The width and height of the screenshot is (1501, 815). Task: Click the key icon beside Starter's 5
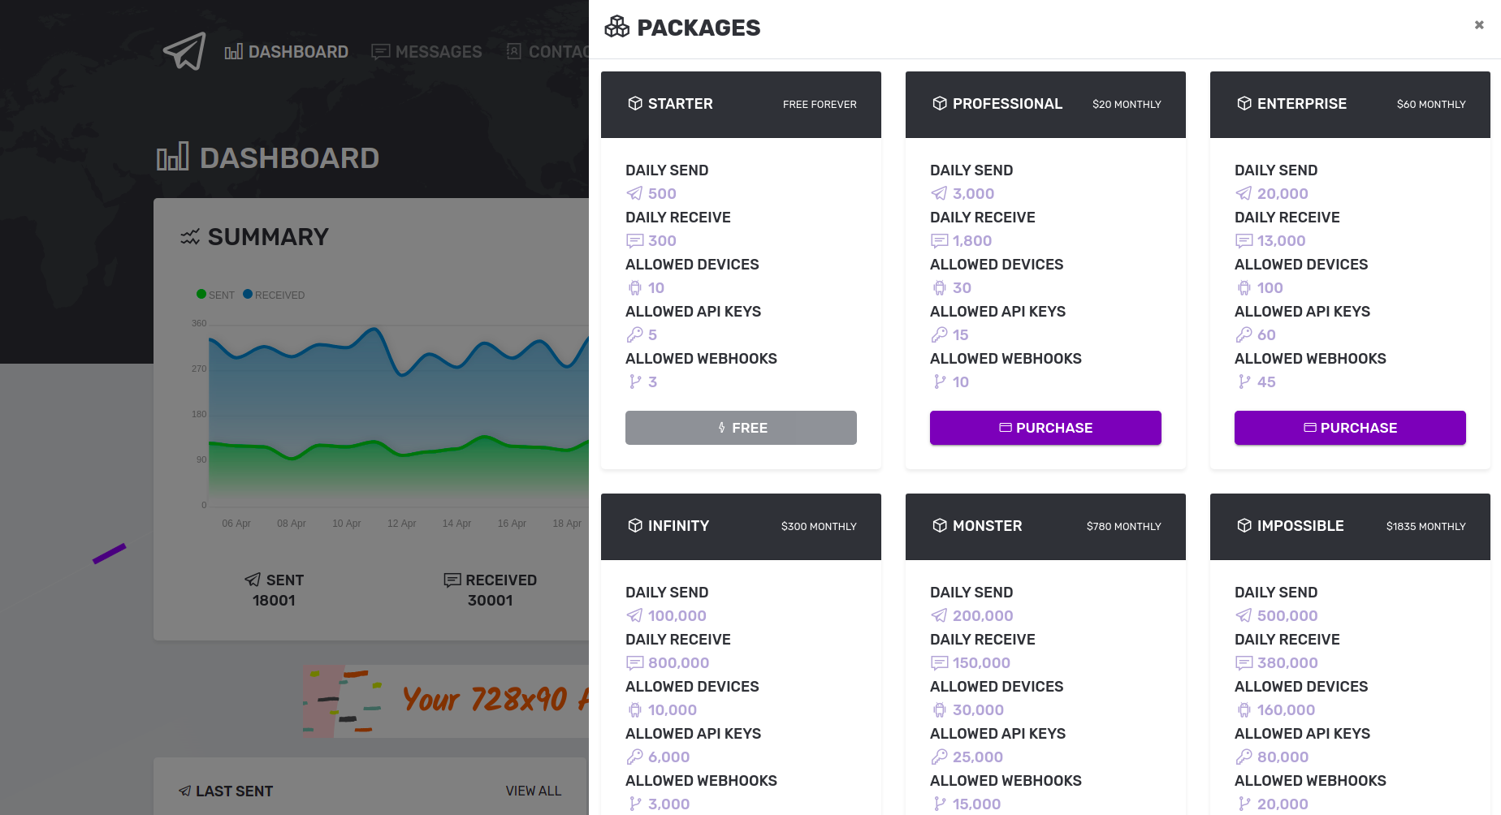point(634,335)
